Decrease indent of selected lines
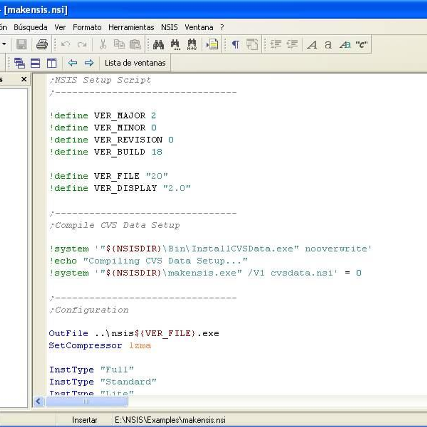 click(x=292, y=44)
